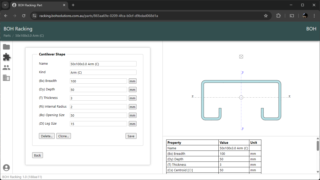Open the Organizations building icon in sidebar

6,78
